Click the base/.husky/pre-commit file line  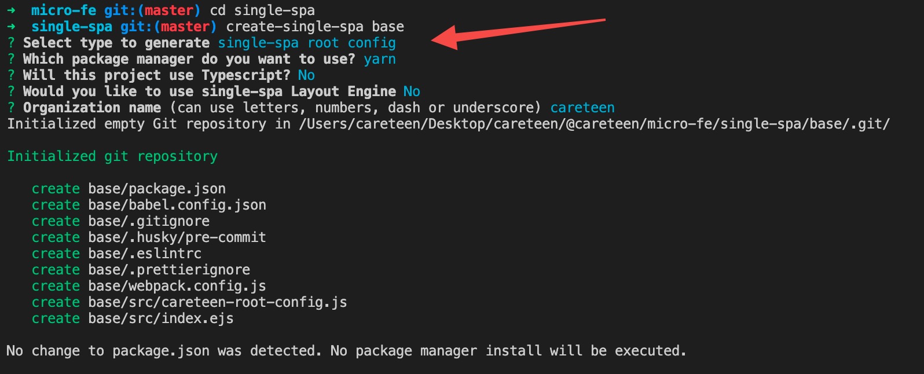coord(149,237)
